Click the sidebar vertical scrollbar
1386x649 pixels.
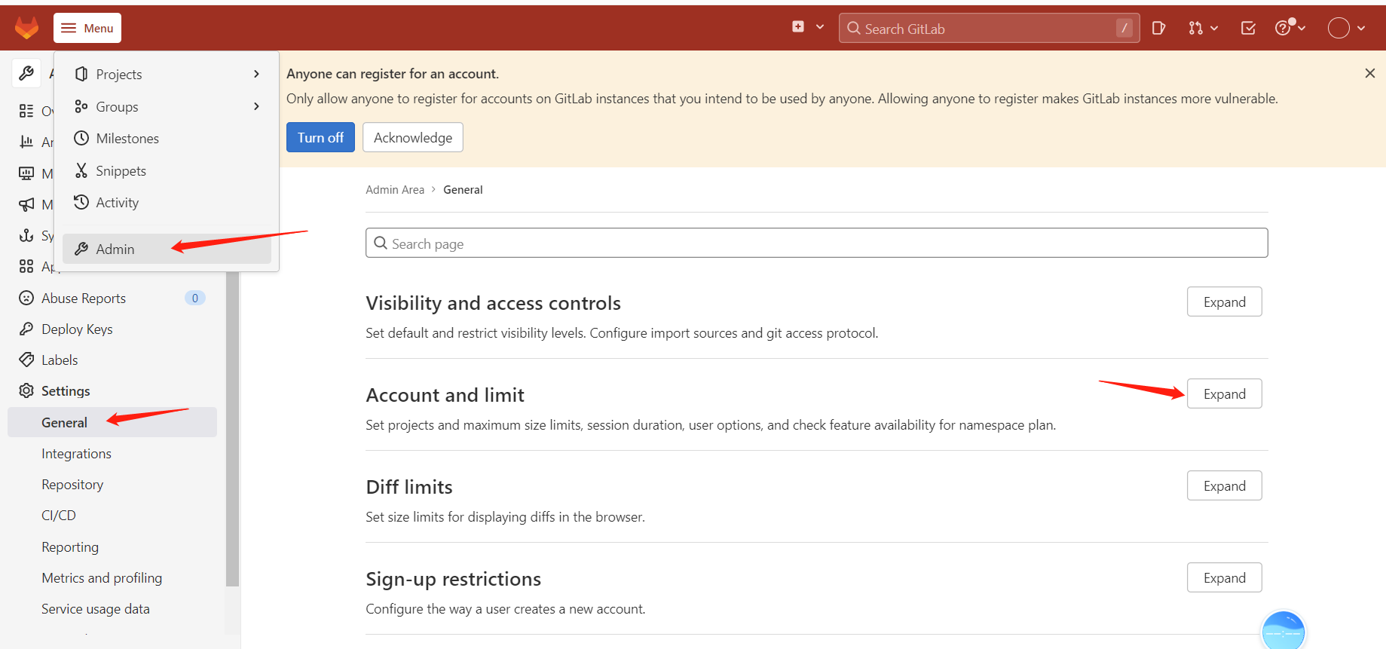(232, 430)
